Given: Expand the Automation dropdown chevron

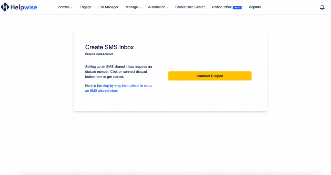Looking at the screenshot, I should coord(167,7).
